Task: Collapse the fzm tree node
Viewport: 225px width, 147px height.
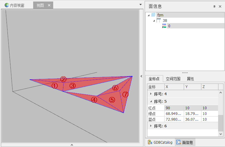Action: pyautogui.click(x=149, y=15)
